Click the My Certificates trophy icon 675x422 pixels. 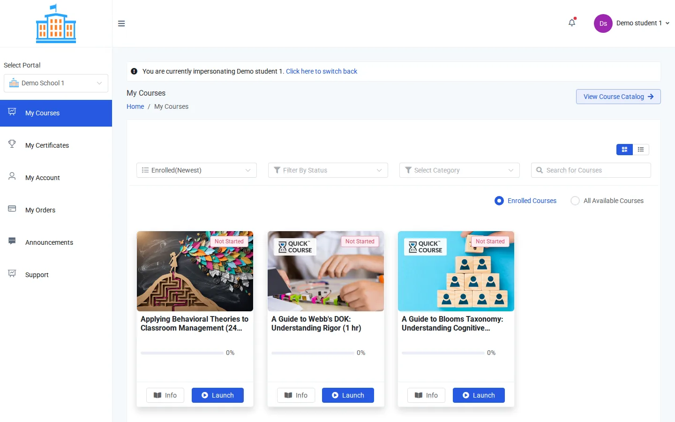(x=12, y=144)
